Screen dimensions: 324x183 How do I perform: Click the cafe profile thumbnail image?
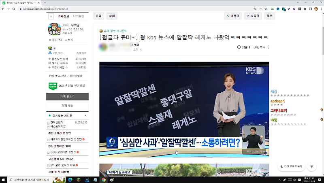point(54,29)
